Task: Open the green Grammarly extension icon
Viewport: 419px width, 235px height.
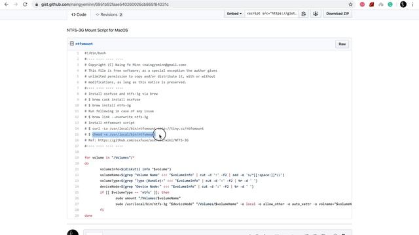Action: pyautogui.click(x=390, y=5)
